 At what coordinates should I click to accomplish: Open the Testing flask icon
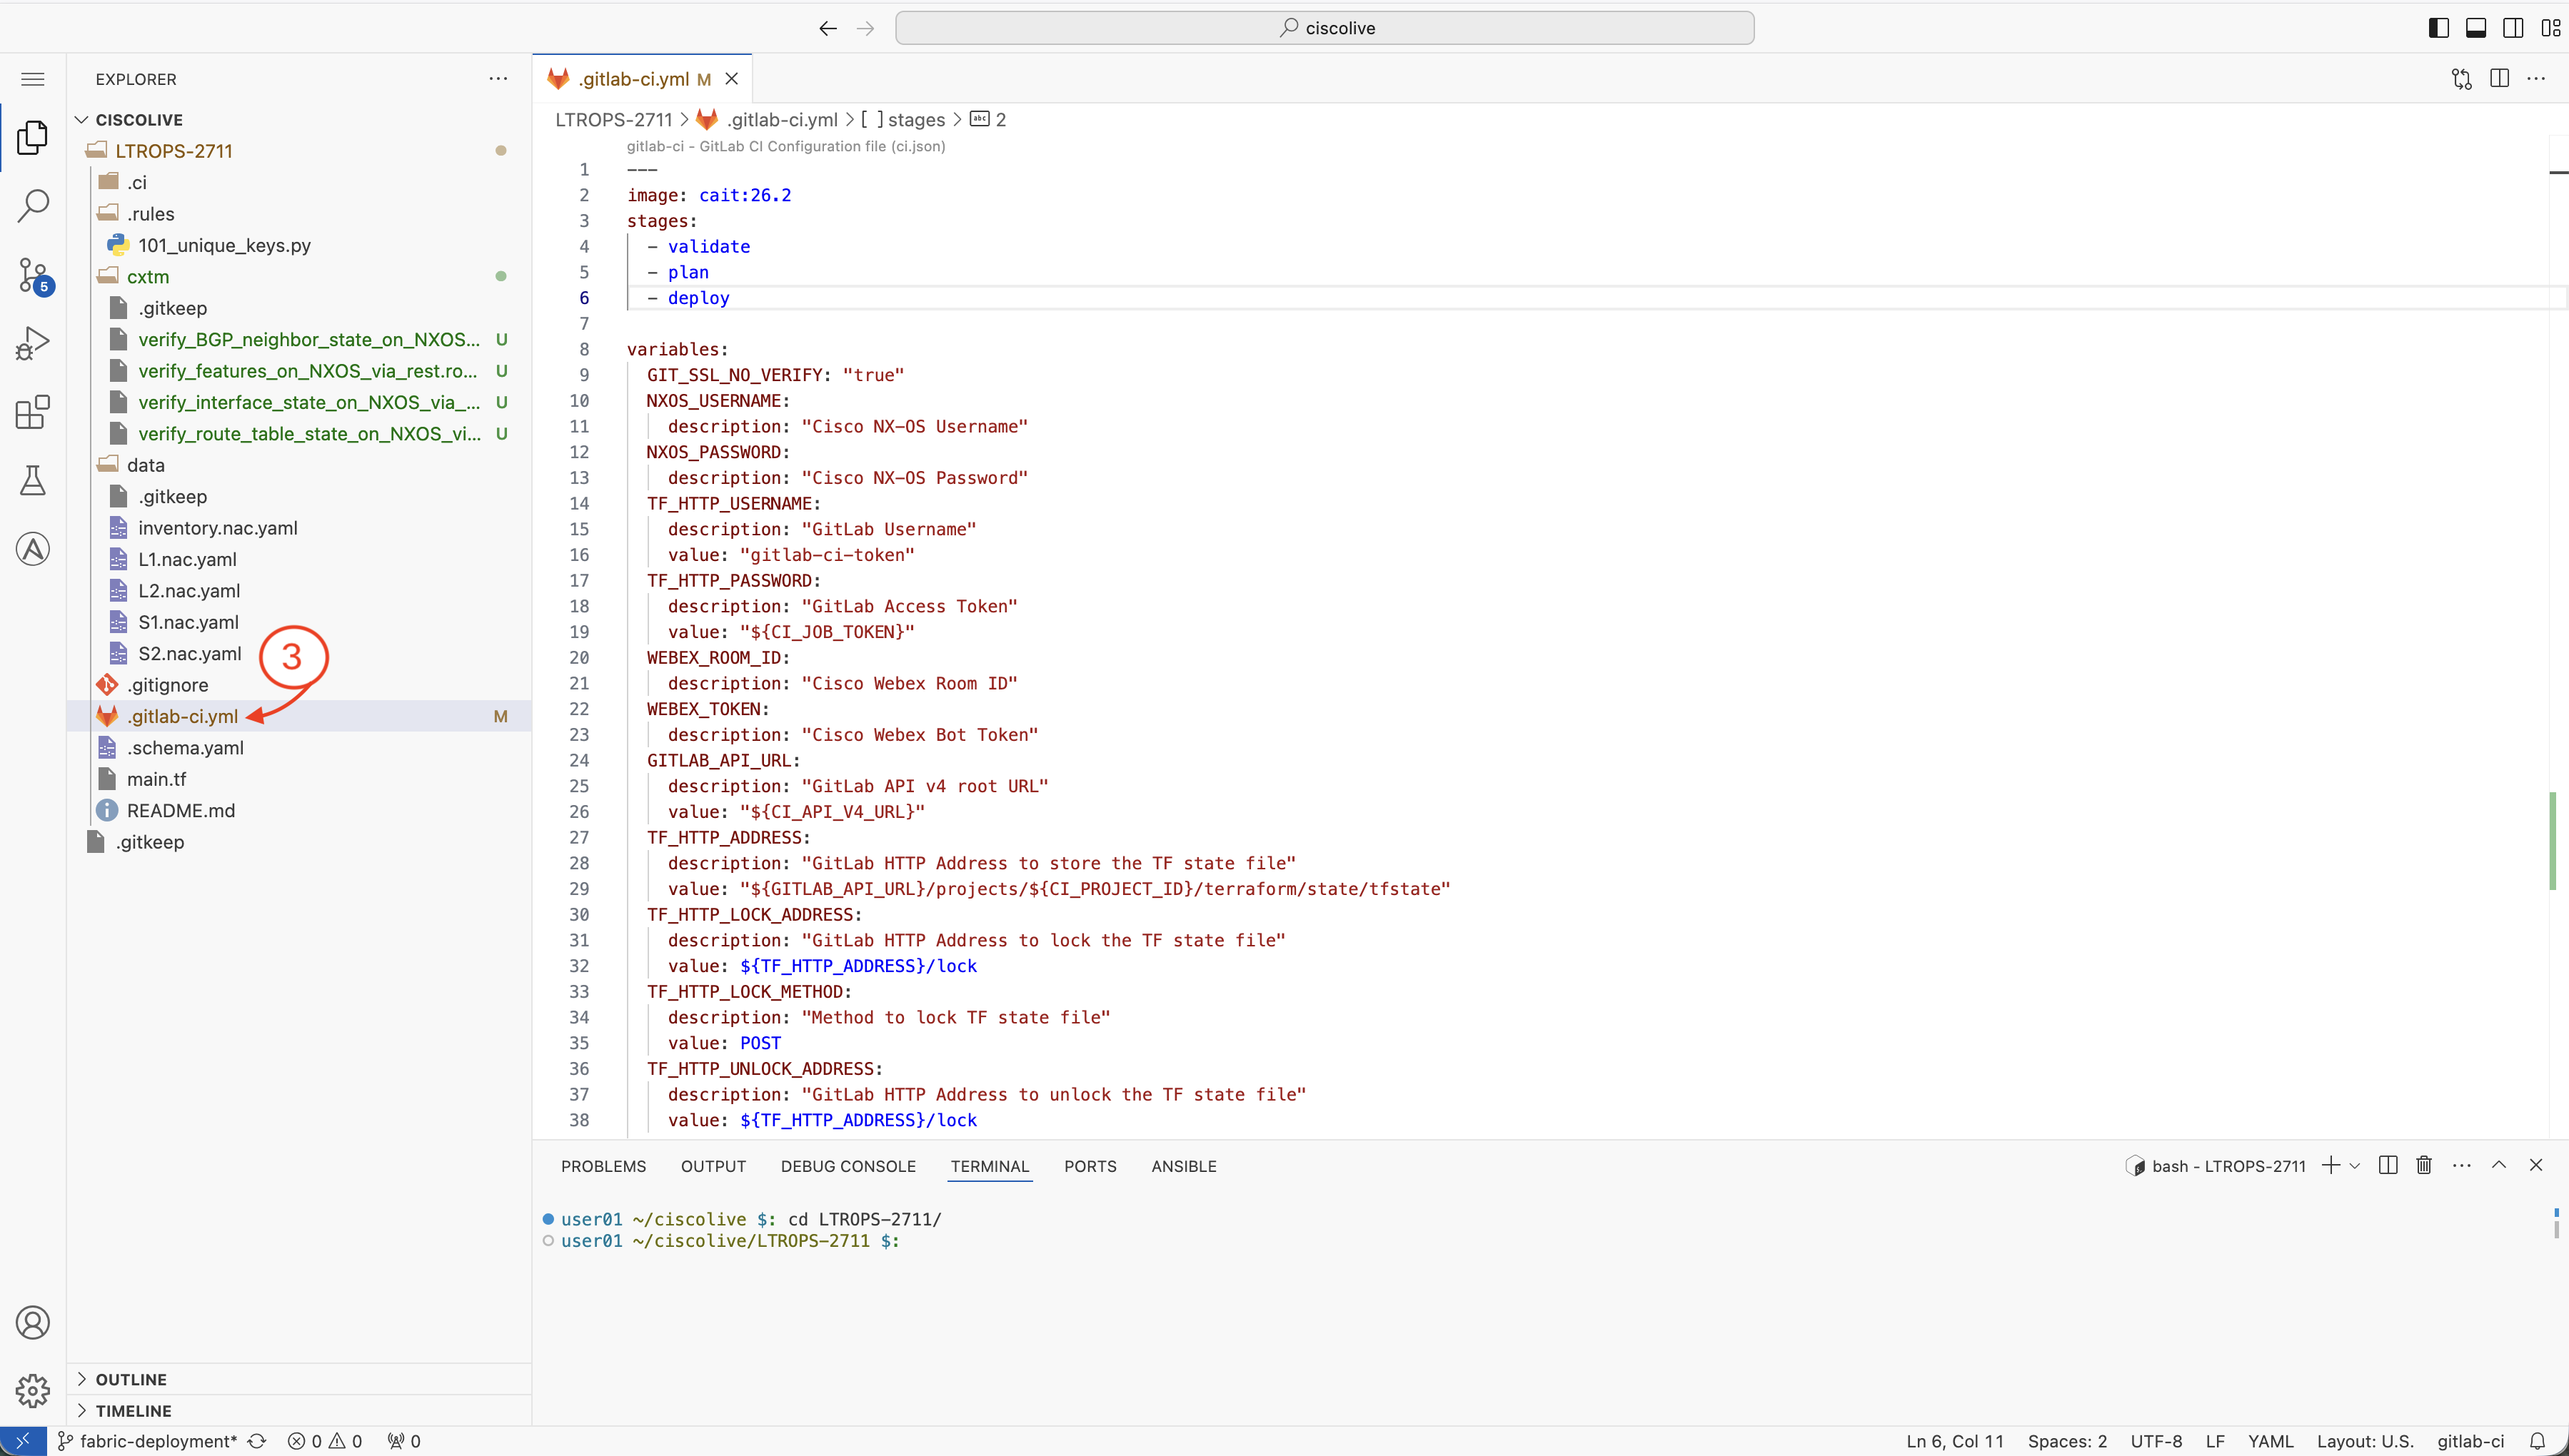pos(33,481)
